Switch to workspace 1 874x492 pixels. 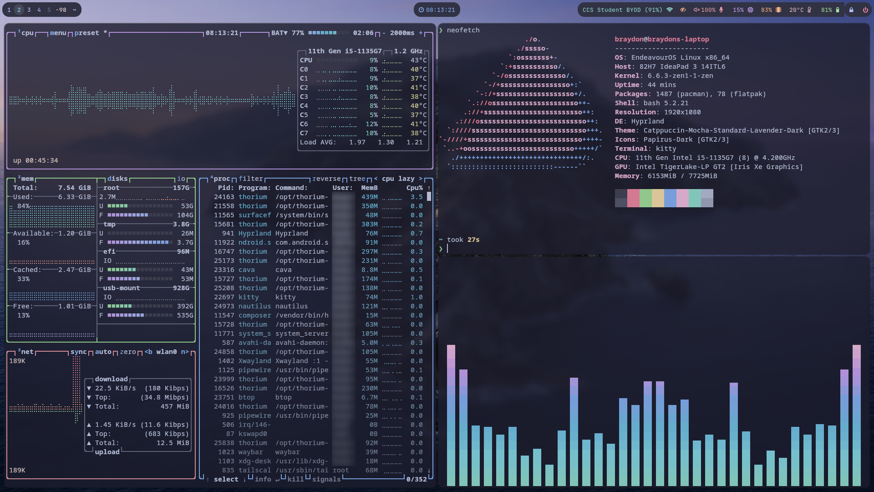pyautogui.click(x=9, y=10)
